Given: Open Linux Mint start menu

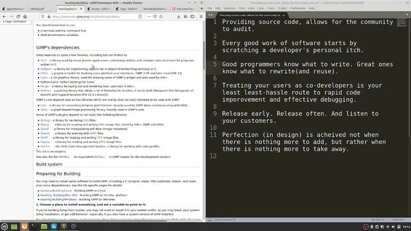Looking at the screenshot, I should tap(4, 227).
